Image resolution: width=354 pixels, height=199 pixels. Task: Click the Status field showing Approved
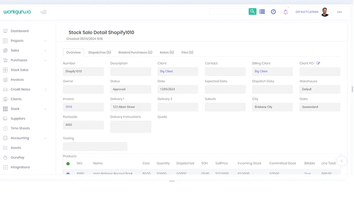pos(131,89)
